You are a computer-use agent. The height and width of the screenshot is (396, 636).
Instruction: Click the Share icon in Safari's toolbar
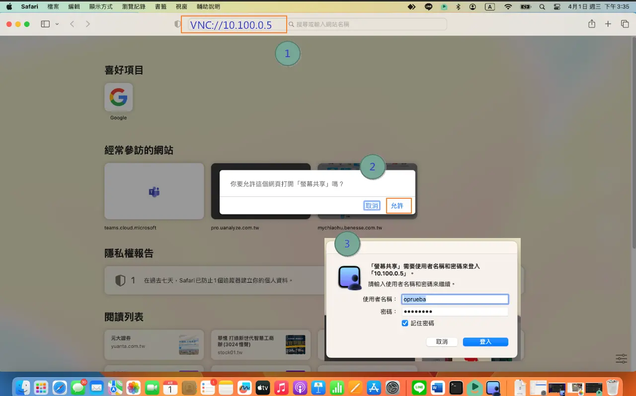[591, 23]
